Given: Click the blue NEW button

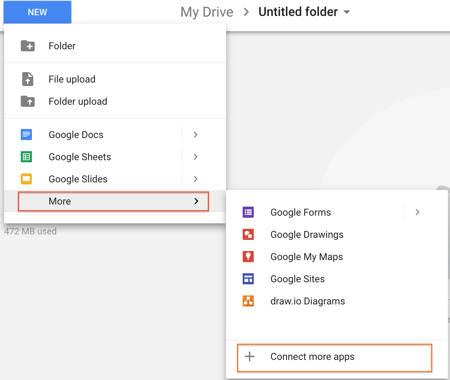Looking at the screenshot, I should click(x=37, y=12).
